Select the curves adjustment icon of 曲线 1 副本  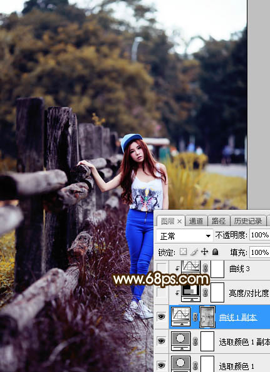tap(181, 317)
